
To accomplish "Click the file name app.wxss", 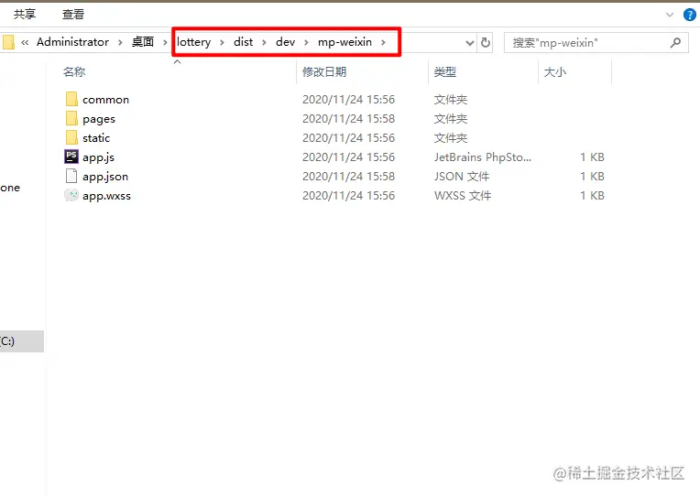I will (x=106, y=196).
